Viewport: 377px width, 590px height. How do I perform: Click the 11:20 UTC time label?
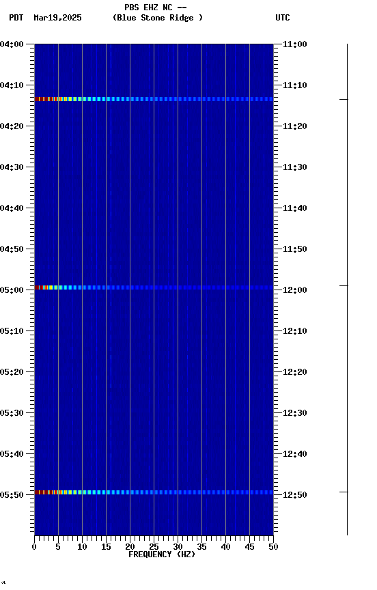tap(295, 126)
